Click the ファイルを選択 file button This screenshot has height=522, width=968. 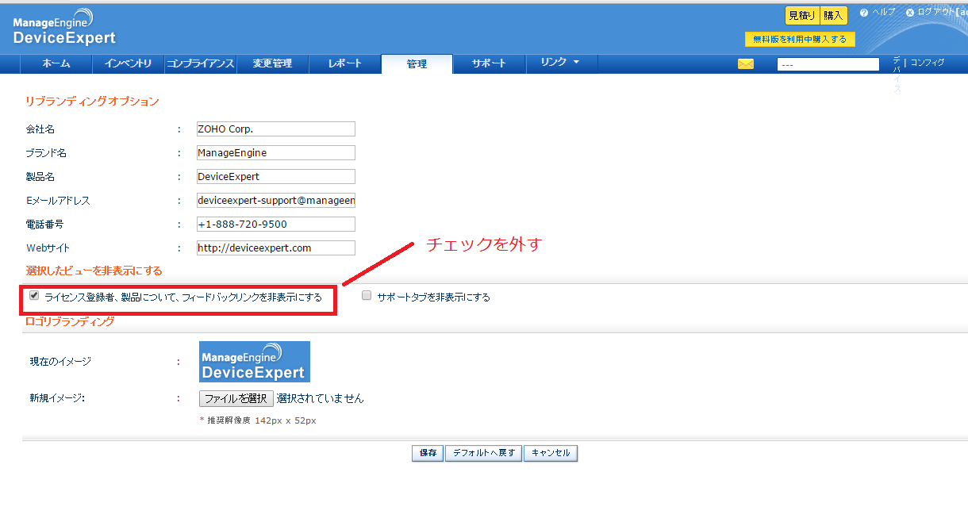(236, 398)
